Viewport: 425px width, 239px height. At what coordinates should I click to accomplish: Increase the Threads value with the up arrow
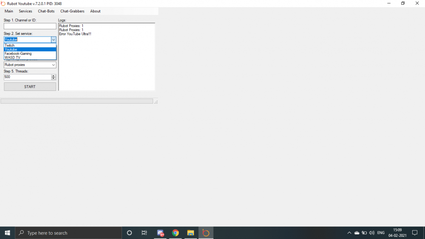pyautogui.click(x=54, y=76)
